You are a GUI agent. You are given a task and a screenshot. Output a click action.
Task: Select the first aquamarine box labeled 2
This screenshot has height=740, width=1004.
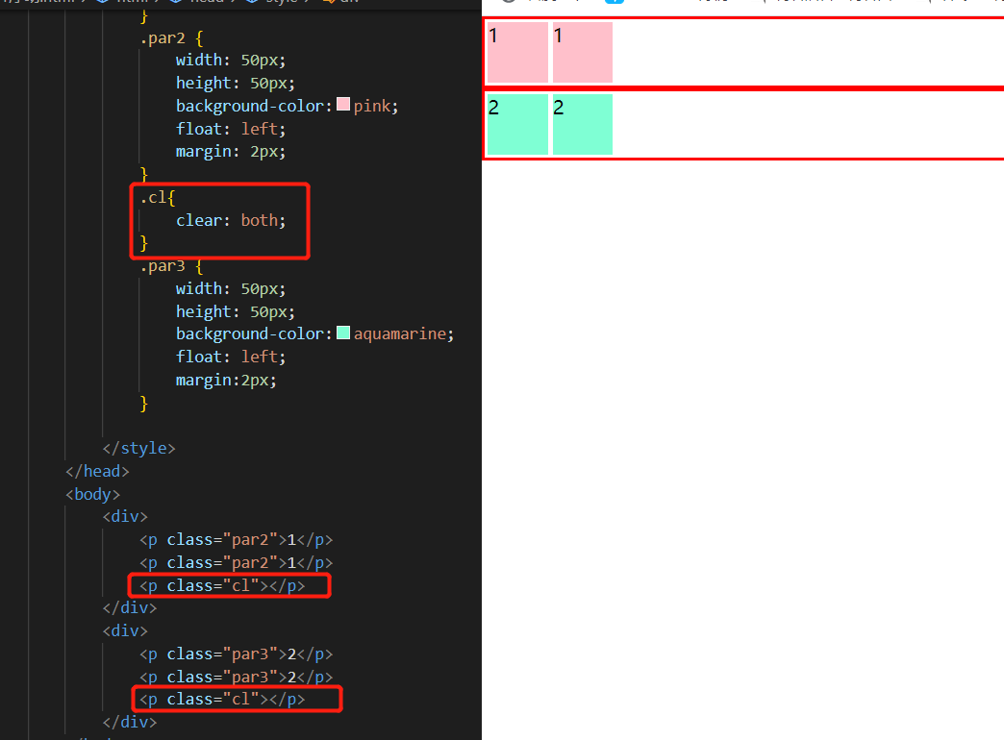point(517,124)
